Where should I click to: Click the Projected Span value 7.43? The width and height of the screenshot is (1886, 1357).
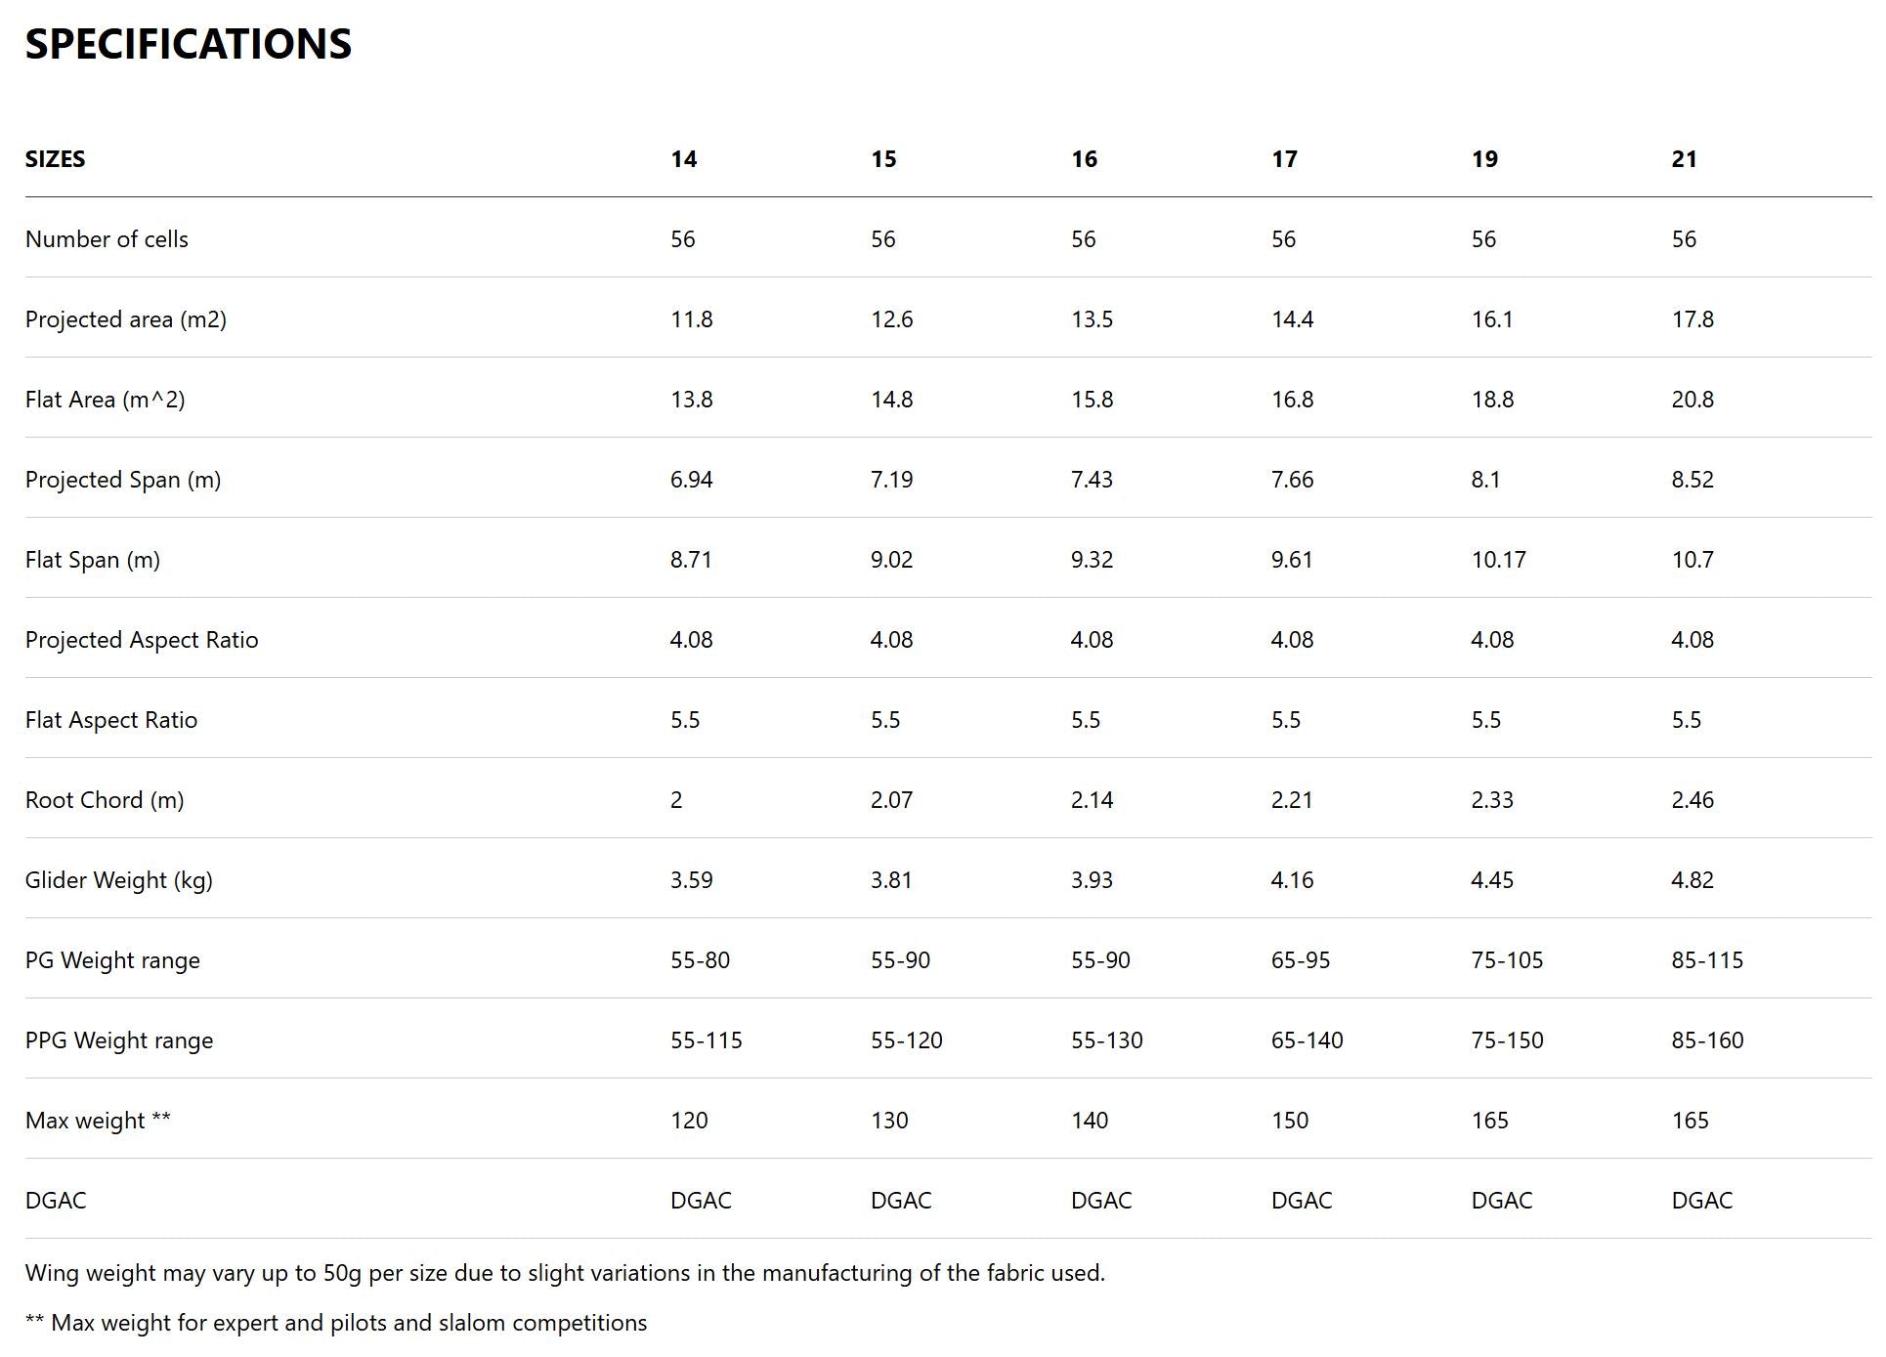coord(1092,480)
